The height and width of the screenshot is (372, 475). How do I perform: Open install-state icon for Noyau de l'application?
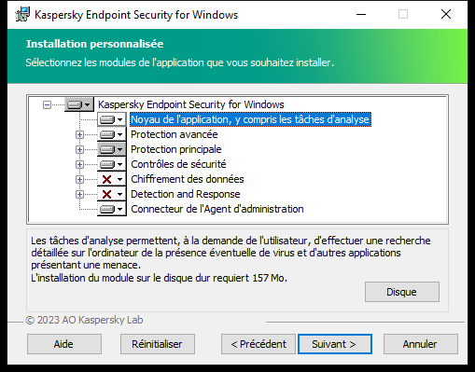[112, 119]
